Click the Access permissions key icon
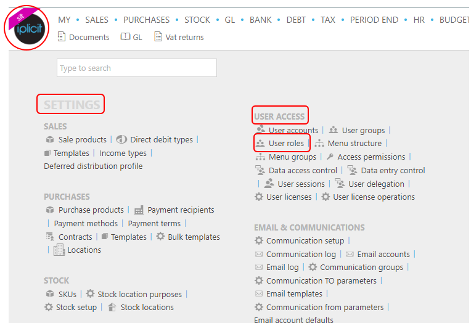 coord(330,157)
